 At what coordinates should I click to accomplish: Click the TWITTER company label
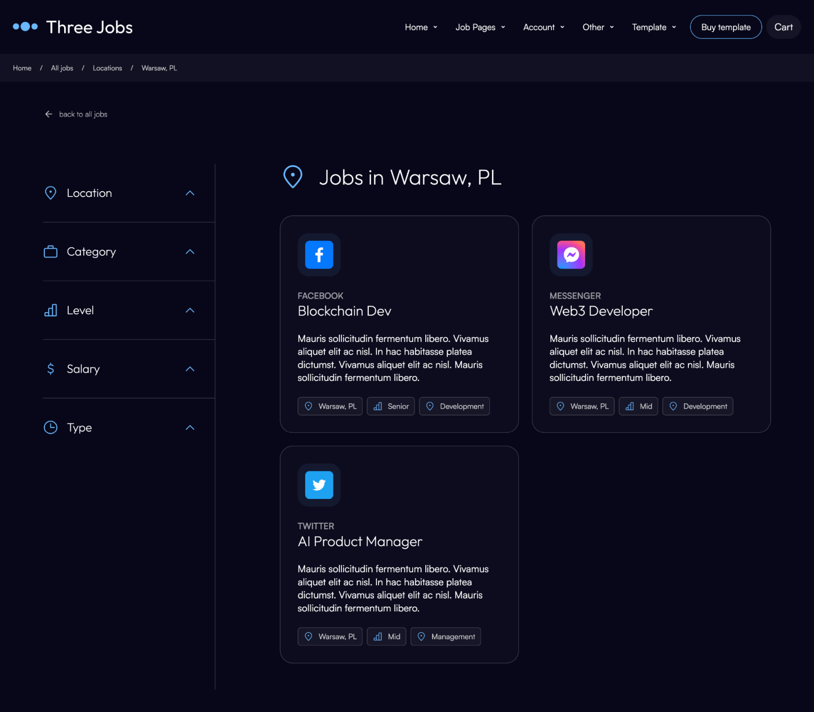(x=316, y=526)
